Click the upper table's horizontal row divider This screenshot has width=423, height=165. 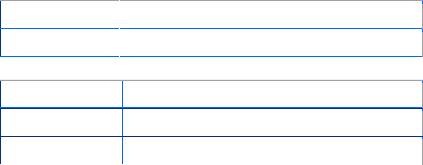pos(211,28)
